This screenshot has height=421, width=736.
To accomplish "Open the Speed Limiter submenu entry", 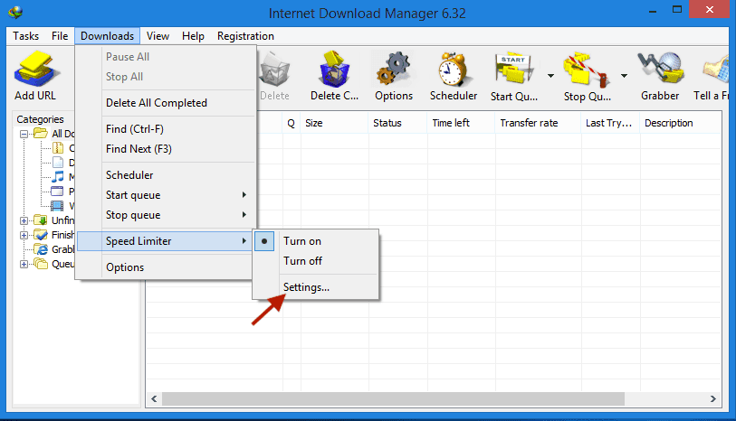I will coord(164,241).
